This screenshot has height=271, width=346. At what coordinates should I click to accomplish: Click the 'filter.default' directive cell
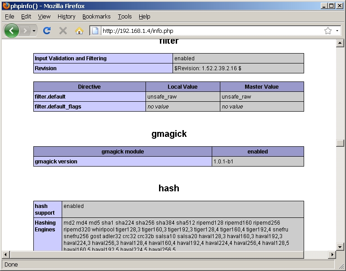click(x=89, y=97)
